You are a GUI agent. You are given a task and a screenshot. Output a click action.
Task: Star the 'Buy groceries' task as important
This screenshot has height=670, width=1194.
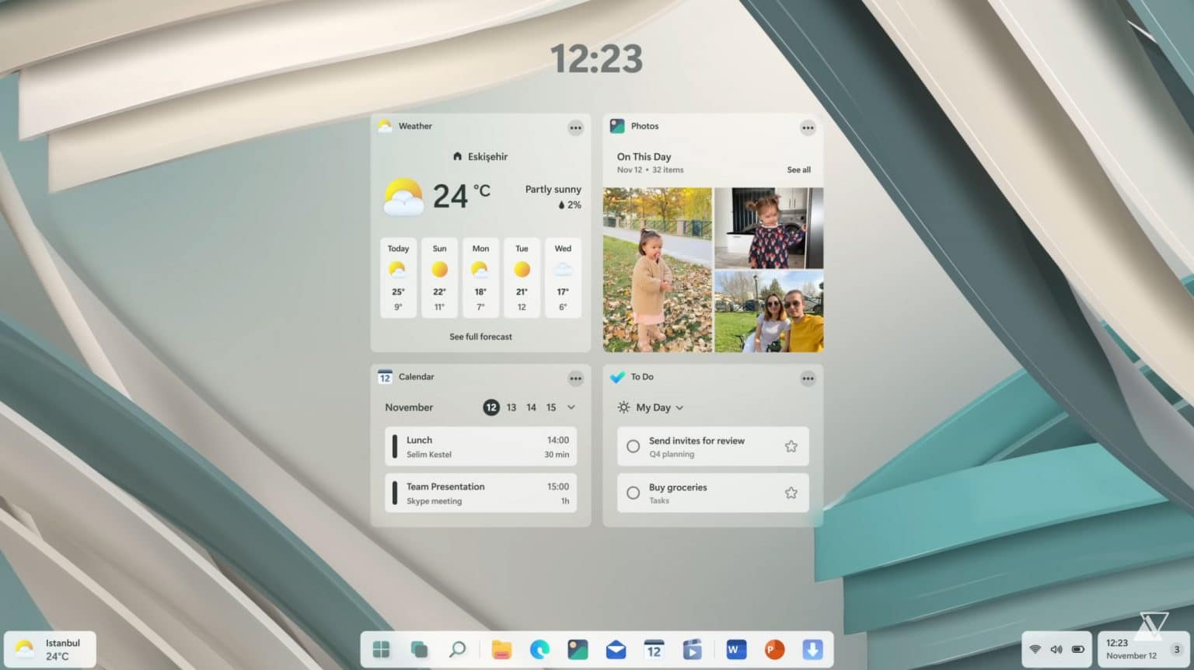pyautogui.click(x=791, y=493)
